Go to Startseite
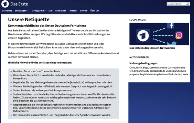Screen dimensions: 194x123 [7, 11]
